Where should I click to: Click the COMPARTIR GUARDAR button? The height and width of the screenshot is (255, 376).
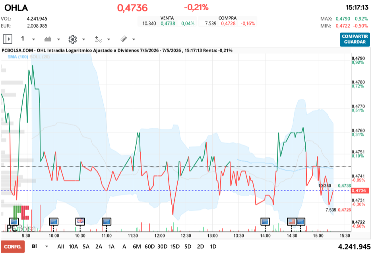tap(355, 39)
